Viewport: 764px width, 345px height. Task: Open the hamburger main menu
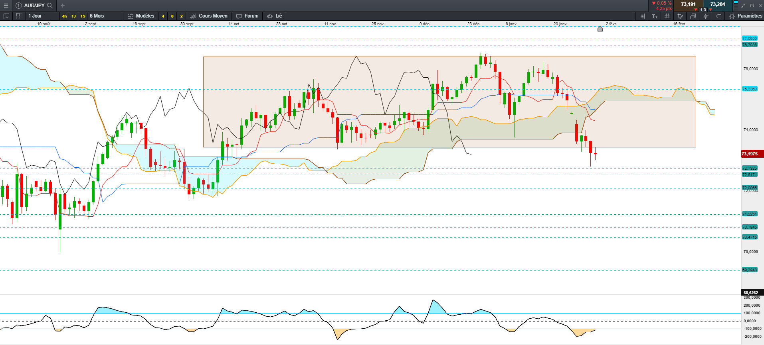tap(6, 6)
